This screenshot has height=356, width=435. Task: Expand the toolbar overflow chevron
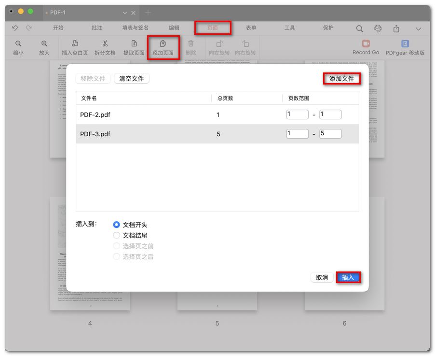tap(419, 28)
